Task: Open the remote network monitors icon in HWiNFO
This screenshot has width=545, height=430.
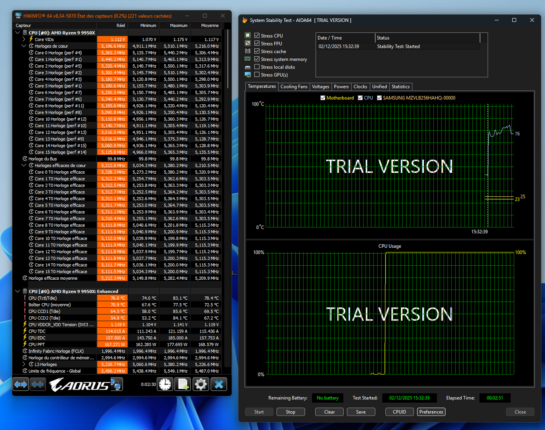Action: 116,384
